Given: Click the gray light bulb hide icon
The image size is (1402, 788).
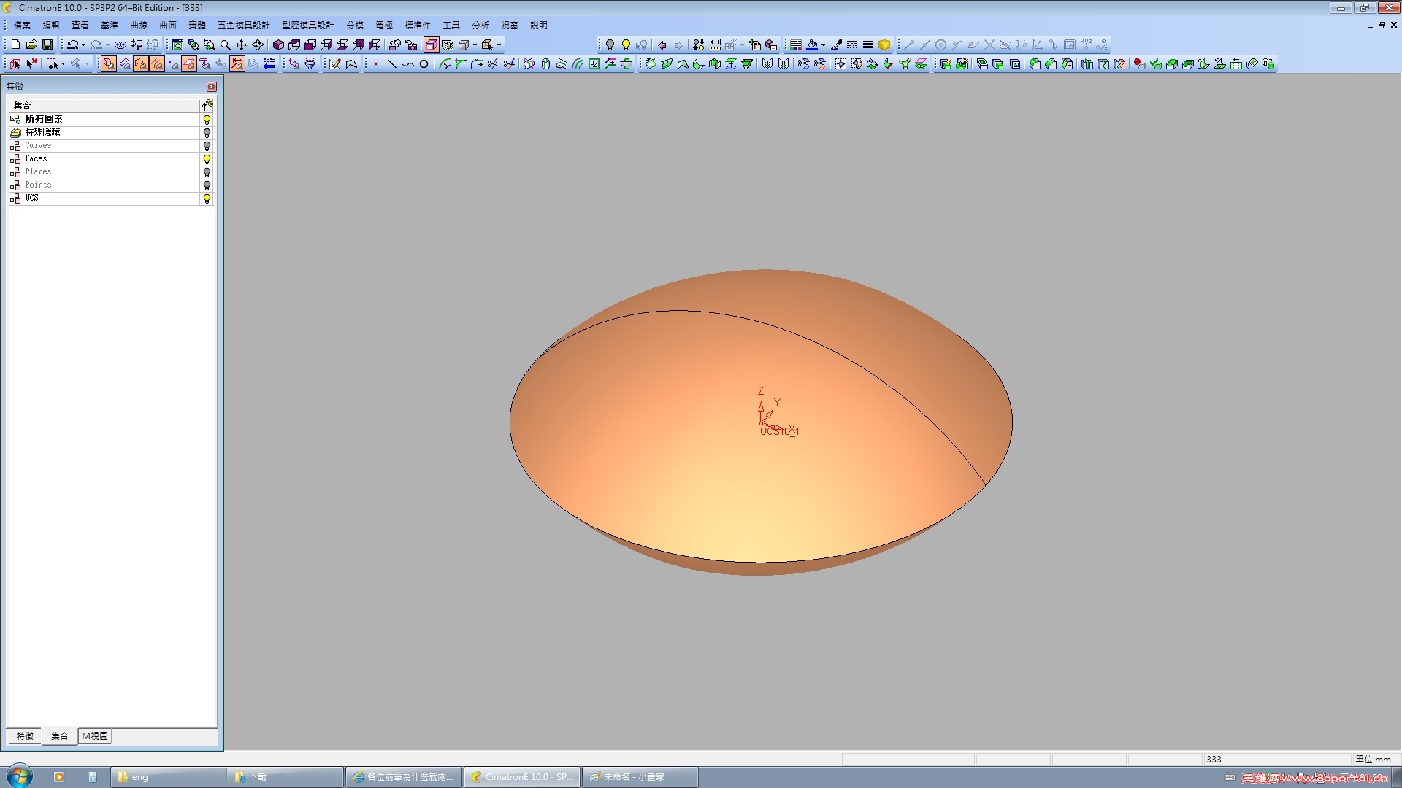Looking at the screenshot, I should pos(610,45).
